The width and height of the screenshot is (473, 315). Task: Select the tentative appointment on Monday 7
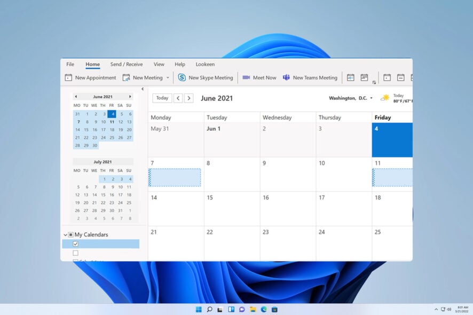click(175, 177)
